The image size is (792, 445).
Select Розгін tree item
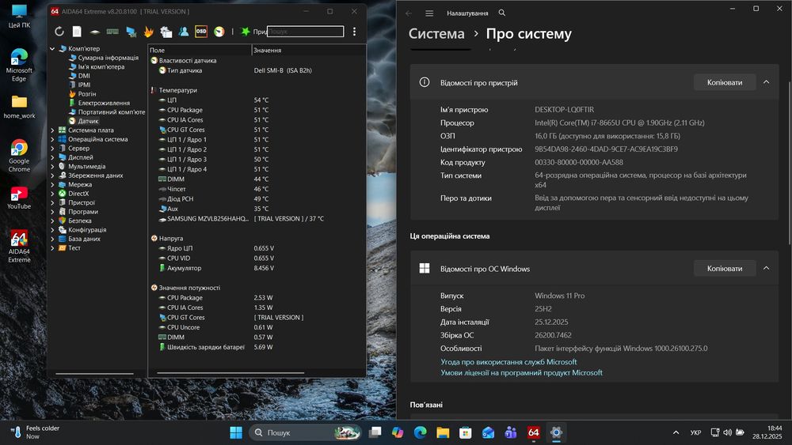click(86, 94)
